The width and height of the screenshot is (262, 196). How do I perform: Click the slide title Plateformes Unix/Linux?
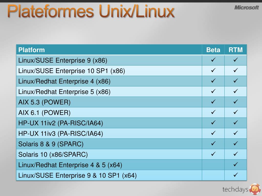91,11
